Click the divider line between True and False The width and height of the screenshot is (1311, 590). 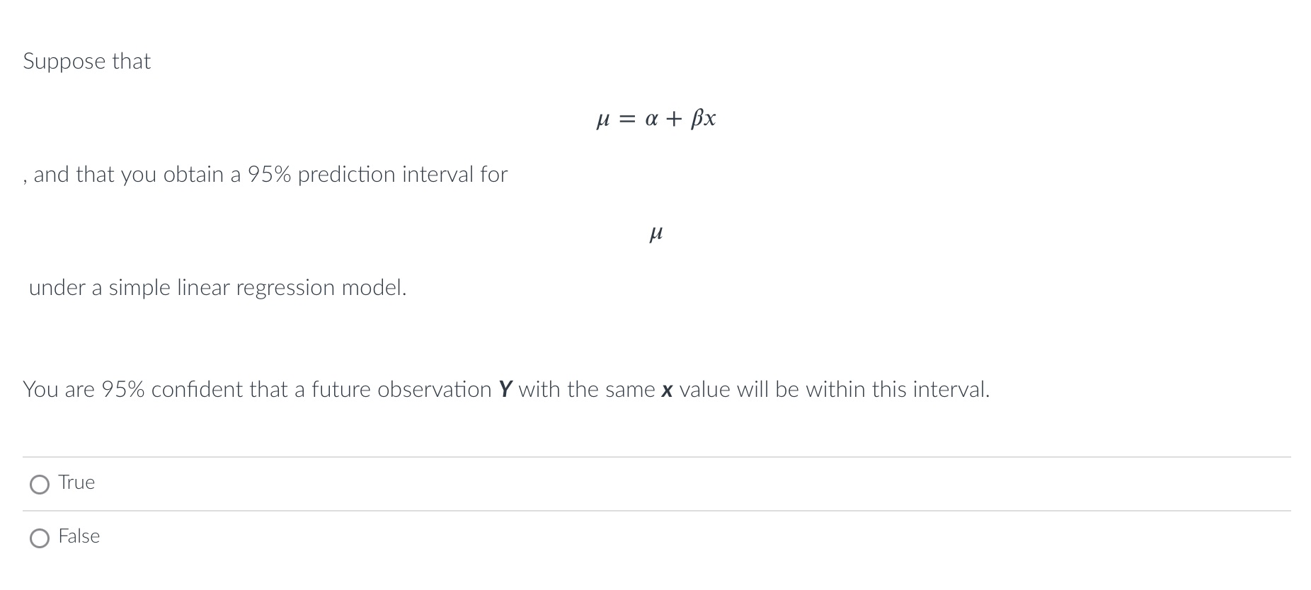click(655, 510)
